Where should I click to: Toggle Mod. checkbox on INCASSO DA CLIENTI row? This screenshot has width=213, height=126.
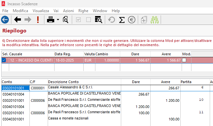pos(184,60)
